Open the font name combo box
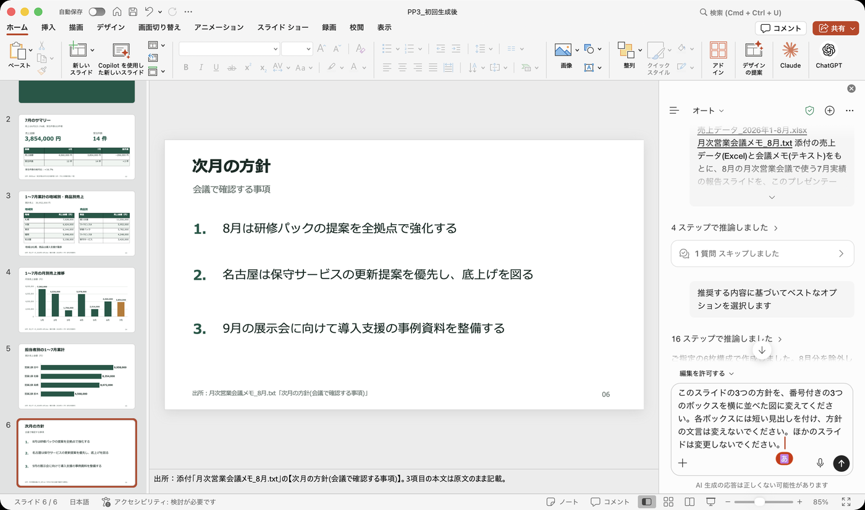The width and height of the screenshot is (865, 510). 229,49
